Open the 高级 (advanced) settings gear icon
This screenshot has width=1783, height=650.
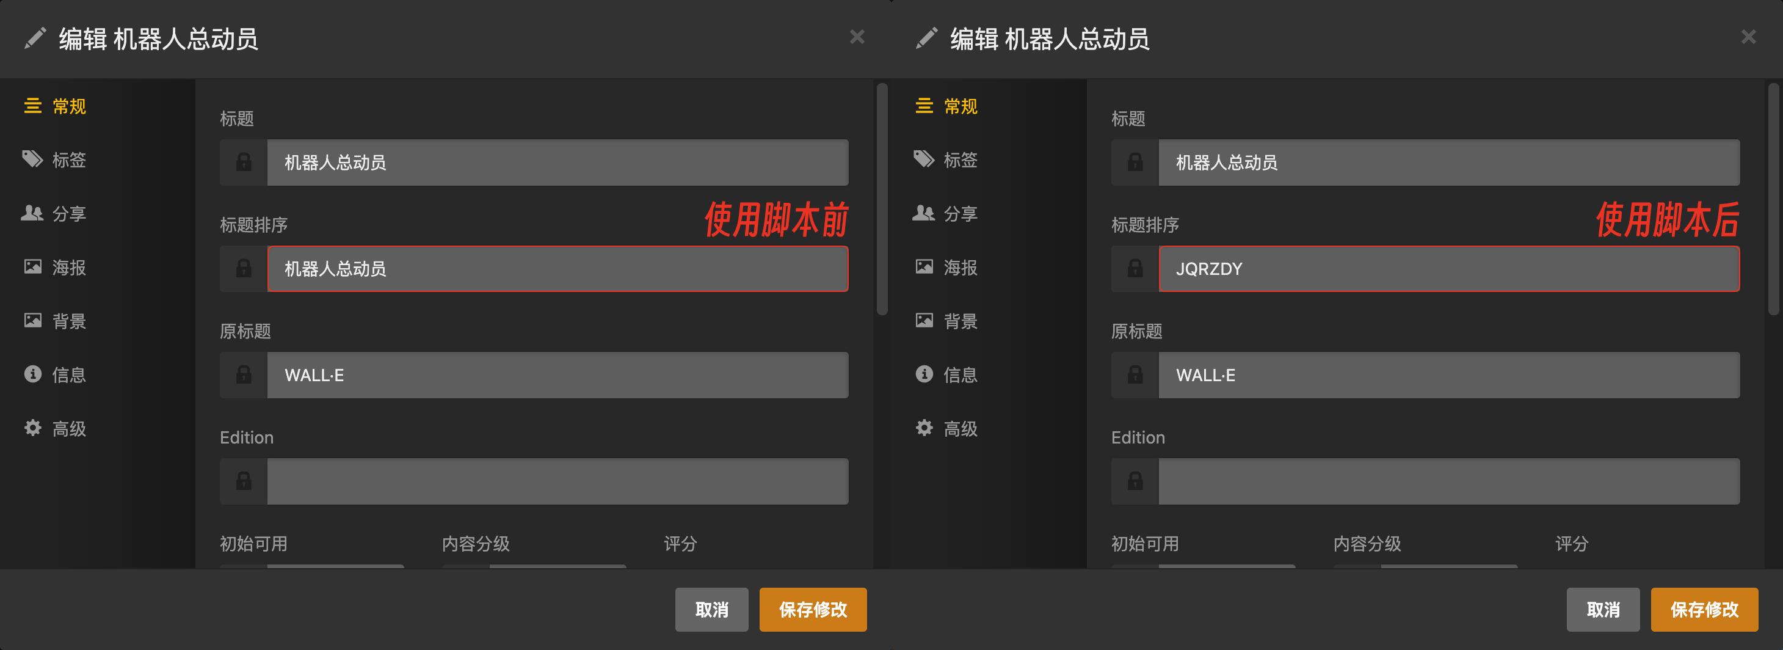tap(32, 428)
